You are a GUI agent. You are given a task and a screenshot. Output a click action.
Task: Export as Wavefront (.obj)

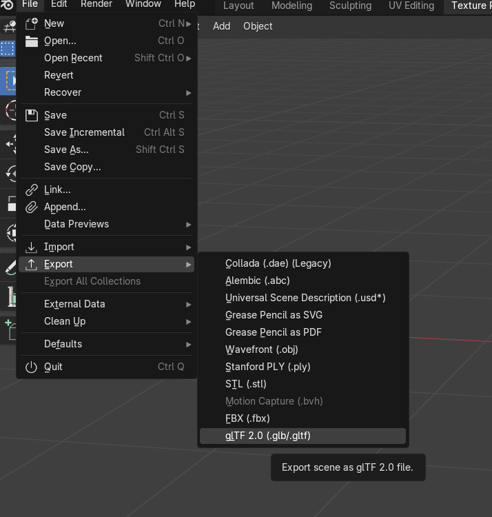pyautogui.click(x=303, y=349)
